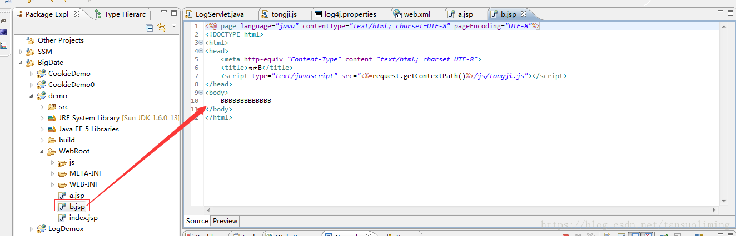Open log4j.properties editor tab
The image size is (736, 236).
[x=345, y=14]
